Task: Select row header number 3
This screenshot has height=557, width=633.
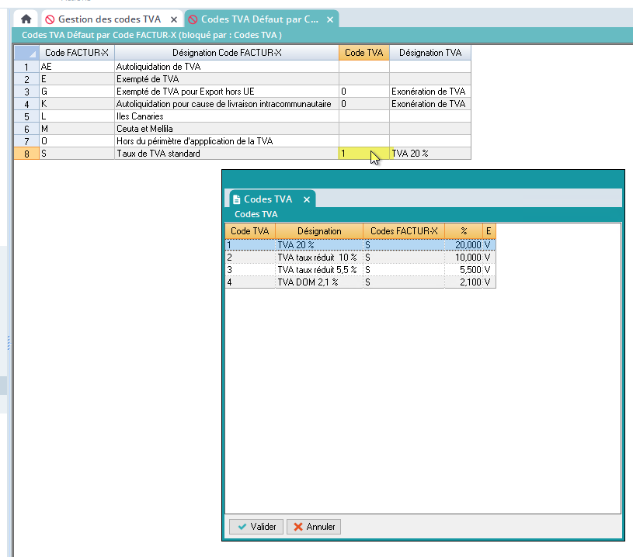Action: [x=26, y=92]
